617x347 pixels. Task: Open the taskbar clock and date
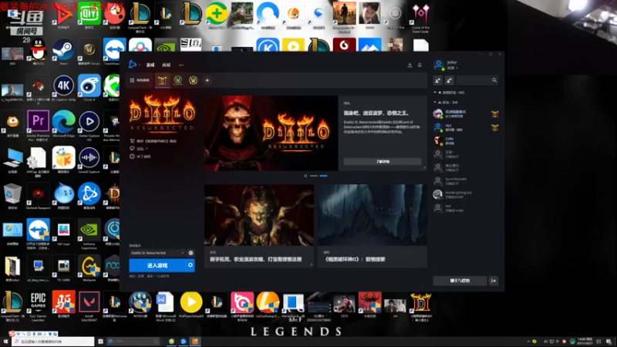click(585, 342)
